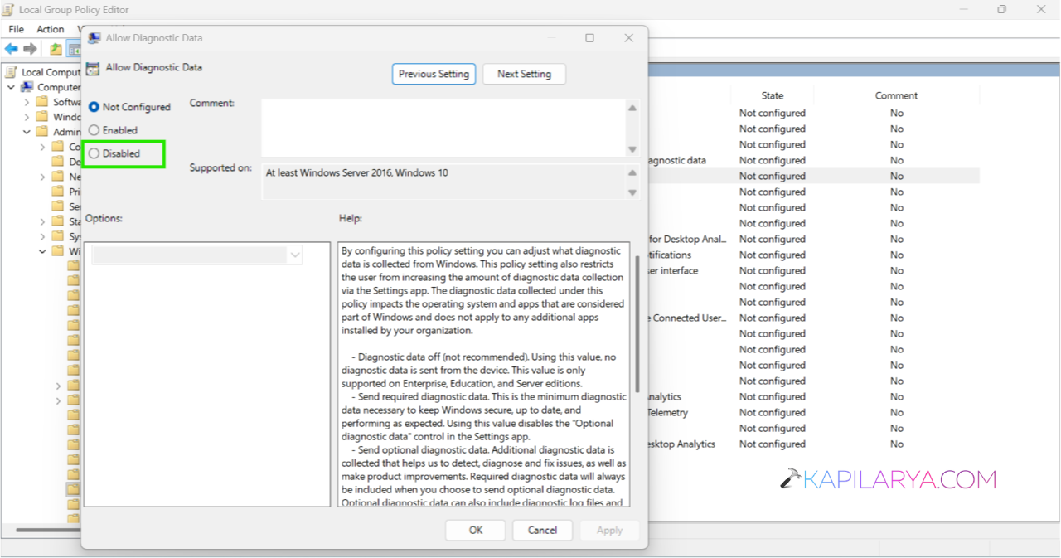Click the tree pane horizontal scrollbar
The width and height of the screenshot is (1061, 558).
pyautogui.click(x=48, y=530)
